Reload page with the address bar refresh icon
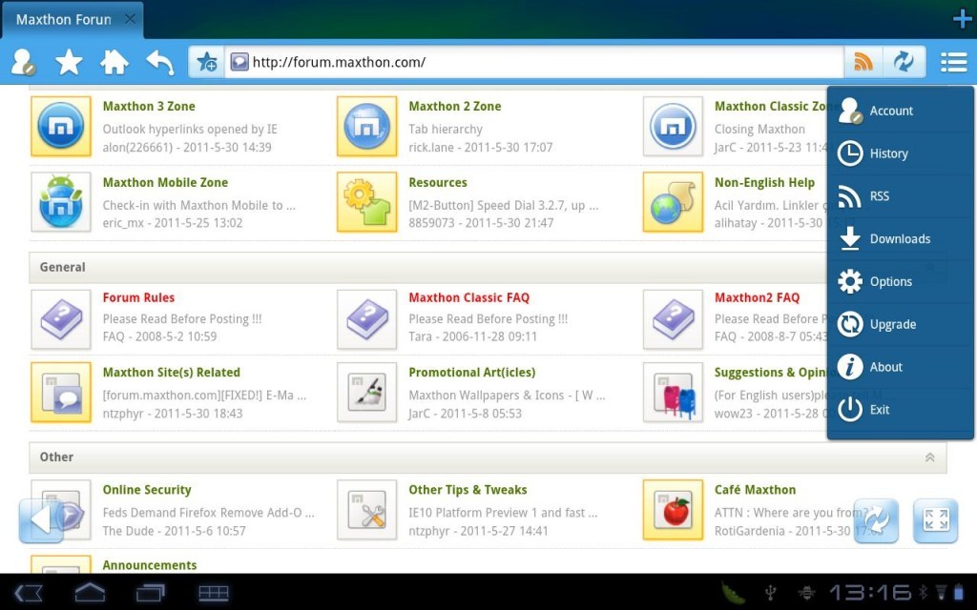This screenshot has height=610, width=977. point(904,62)
